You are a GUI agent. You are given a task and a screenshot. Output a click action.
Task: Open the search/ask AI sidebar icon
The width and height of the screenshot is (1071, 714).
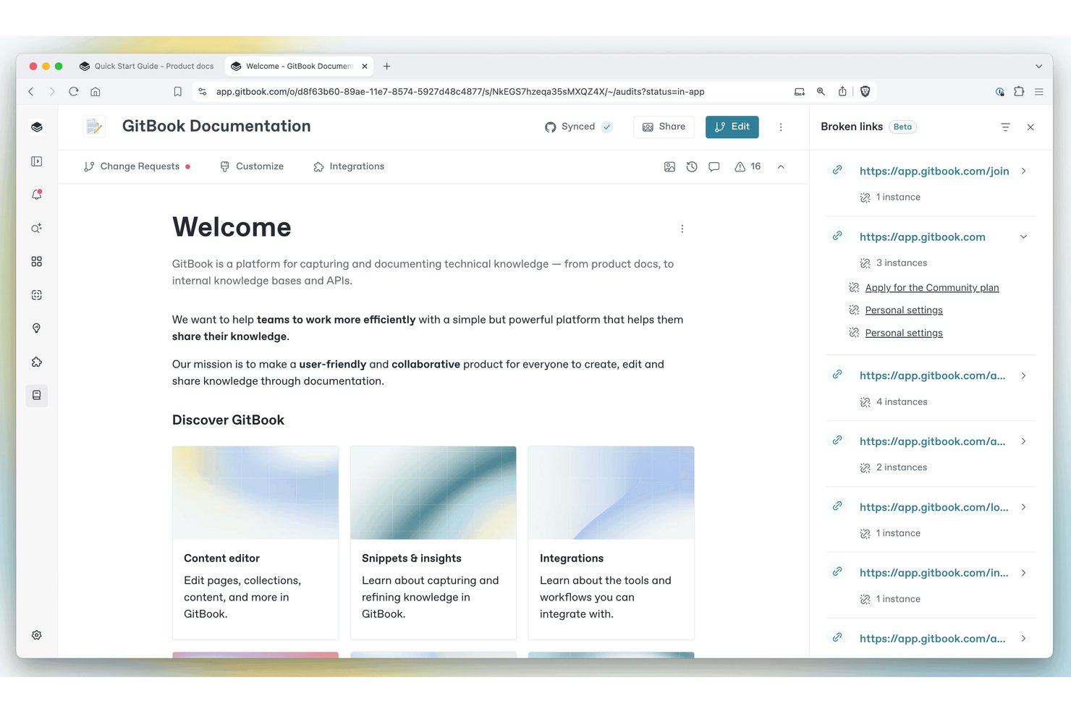[x=37, y=228]
